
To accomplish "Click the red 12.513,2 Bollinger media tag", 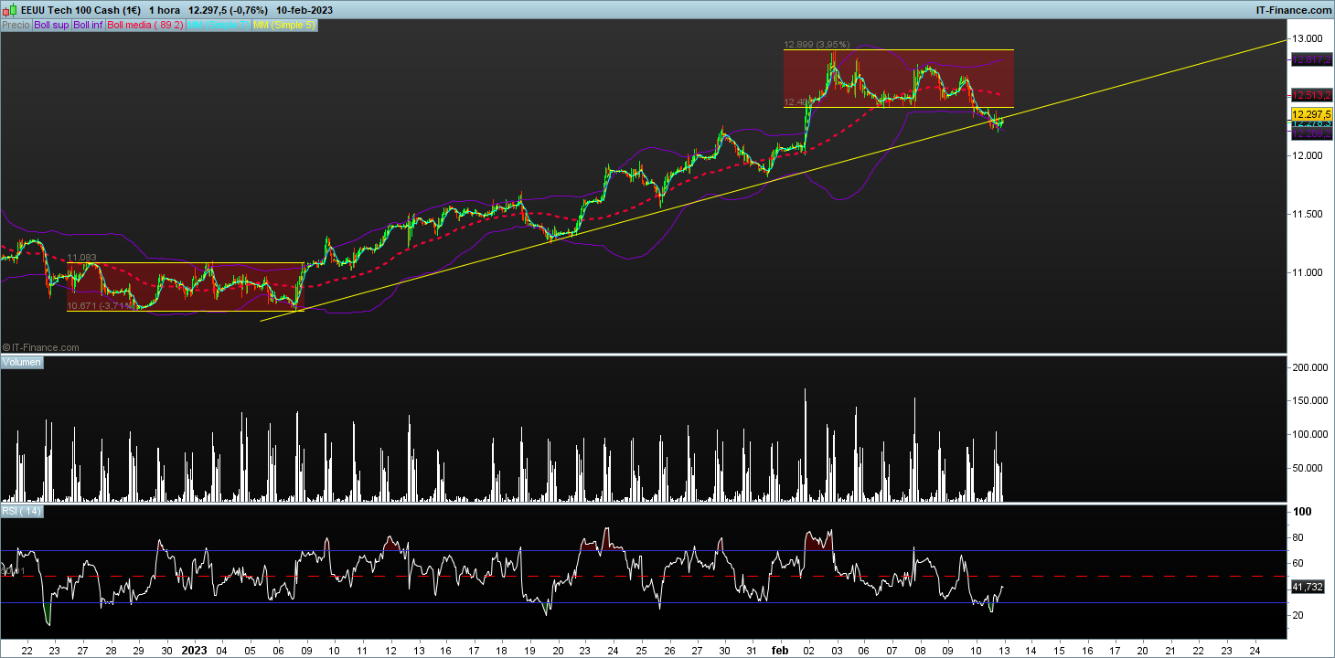I will [1310, 95].
